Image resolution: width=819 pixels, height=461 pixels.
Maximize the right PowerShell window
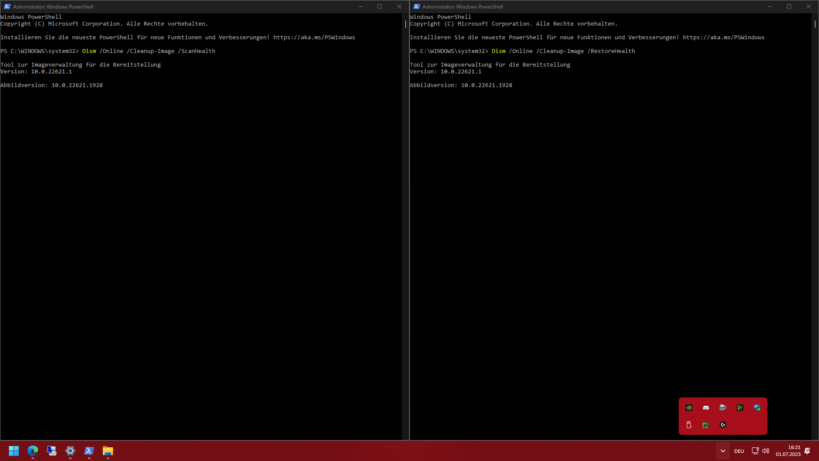click(x=789, y=6)
